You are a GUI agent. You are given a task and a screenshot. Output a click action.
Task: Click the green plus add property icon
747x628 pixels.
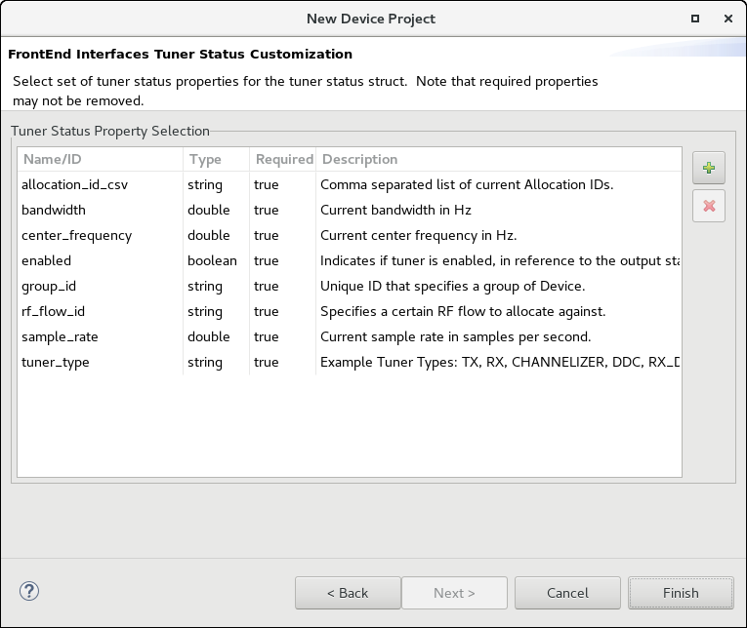(709, 168)
